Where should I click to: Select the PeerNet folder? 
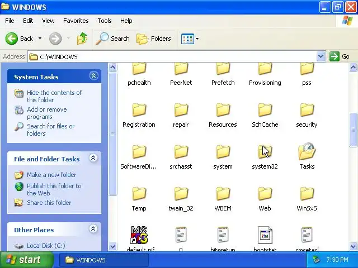click(181, 74)
